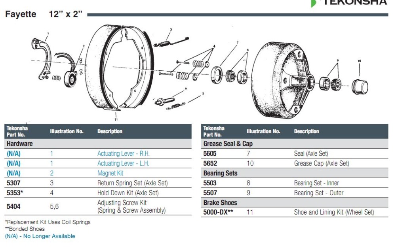Image resolution: width=396 pixels, height=247 pixels.
Task: Open the Actuating Lever - R.H. link
Action: click(x=123, y=154)
